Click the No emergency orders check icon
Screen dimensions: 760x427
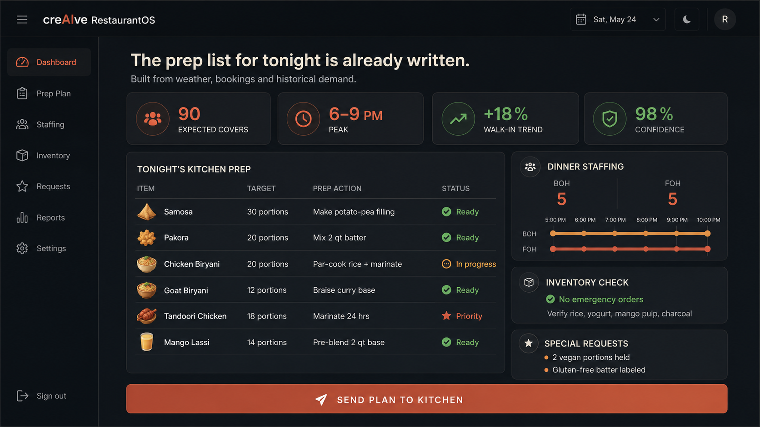pyautogui.click(x=550, y=299)
